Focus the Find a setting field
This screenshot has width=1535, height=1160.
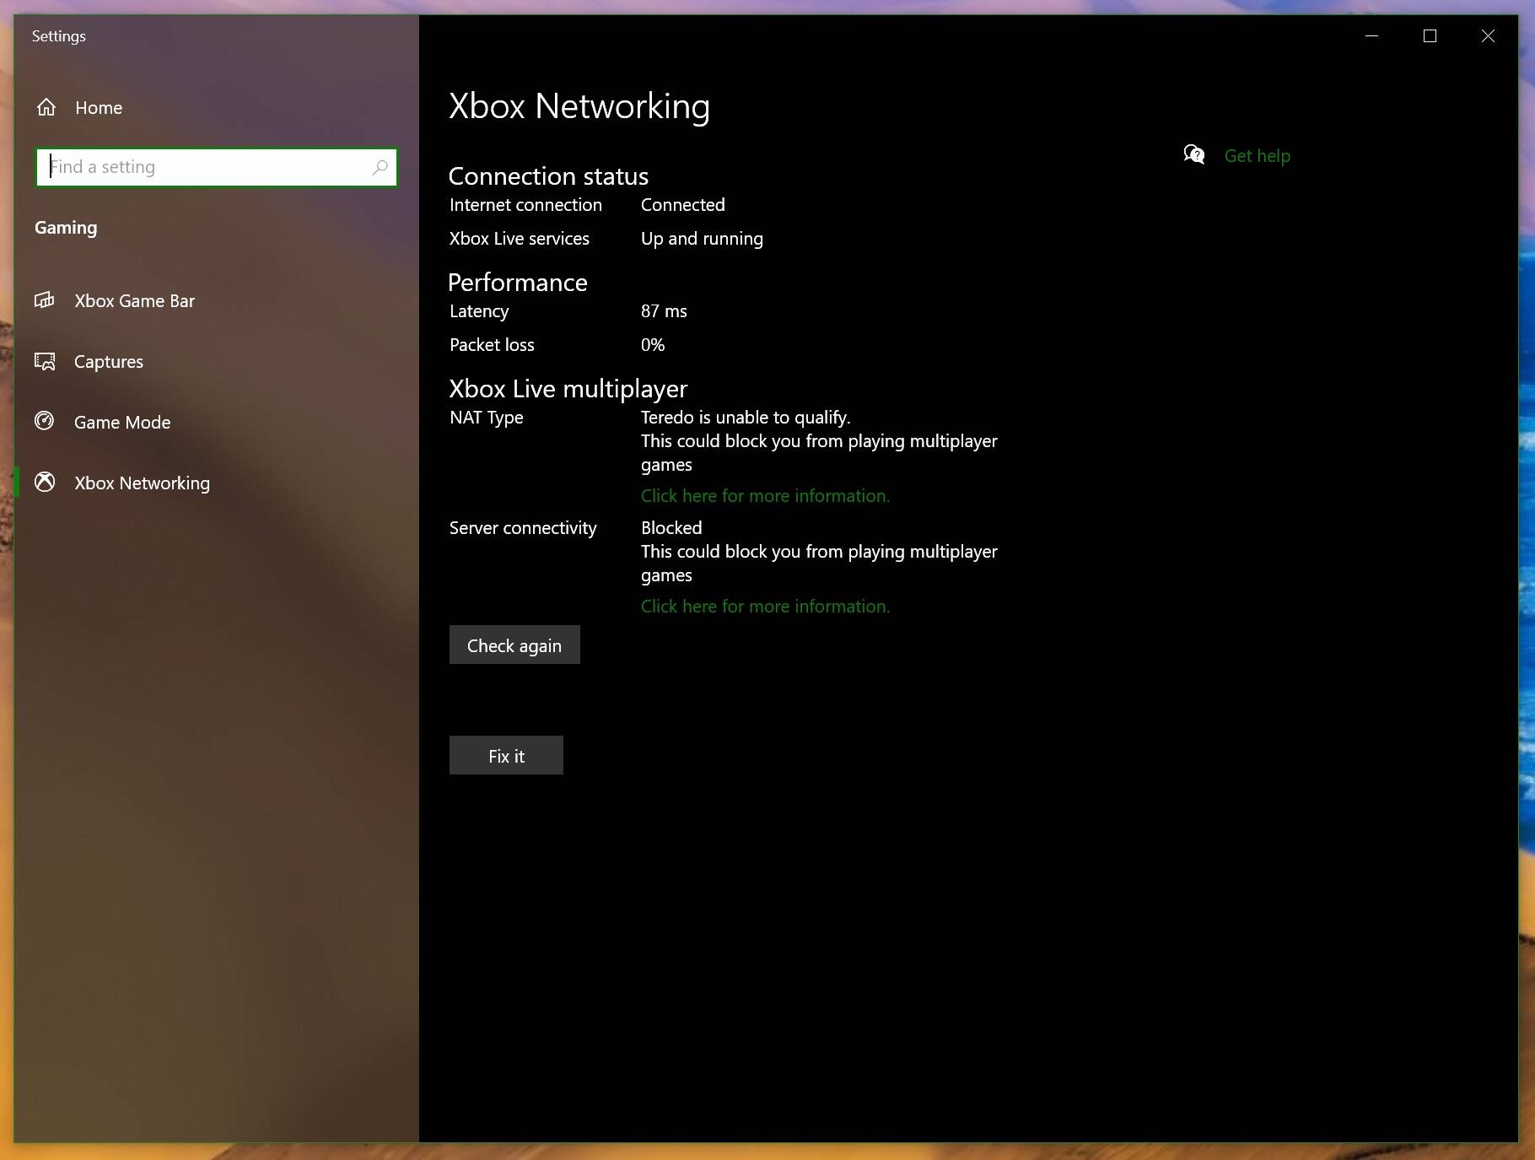tap(217, 167)
